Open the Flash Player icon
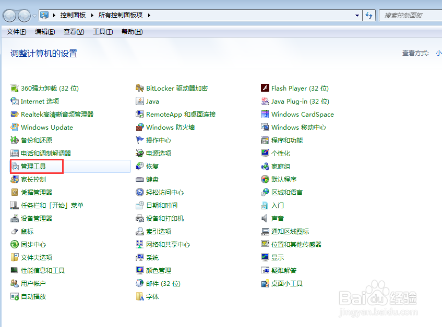This screenshot has width=442, height=327. [x=265, y=89]
